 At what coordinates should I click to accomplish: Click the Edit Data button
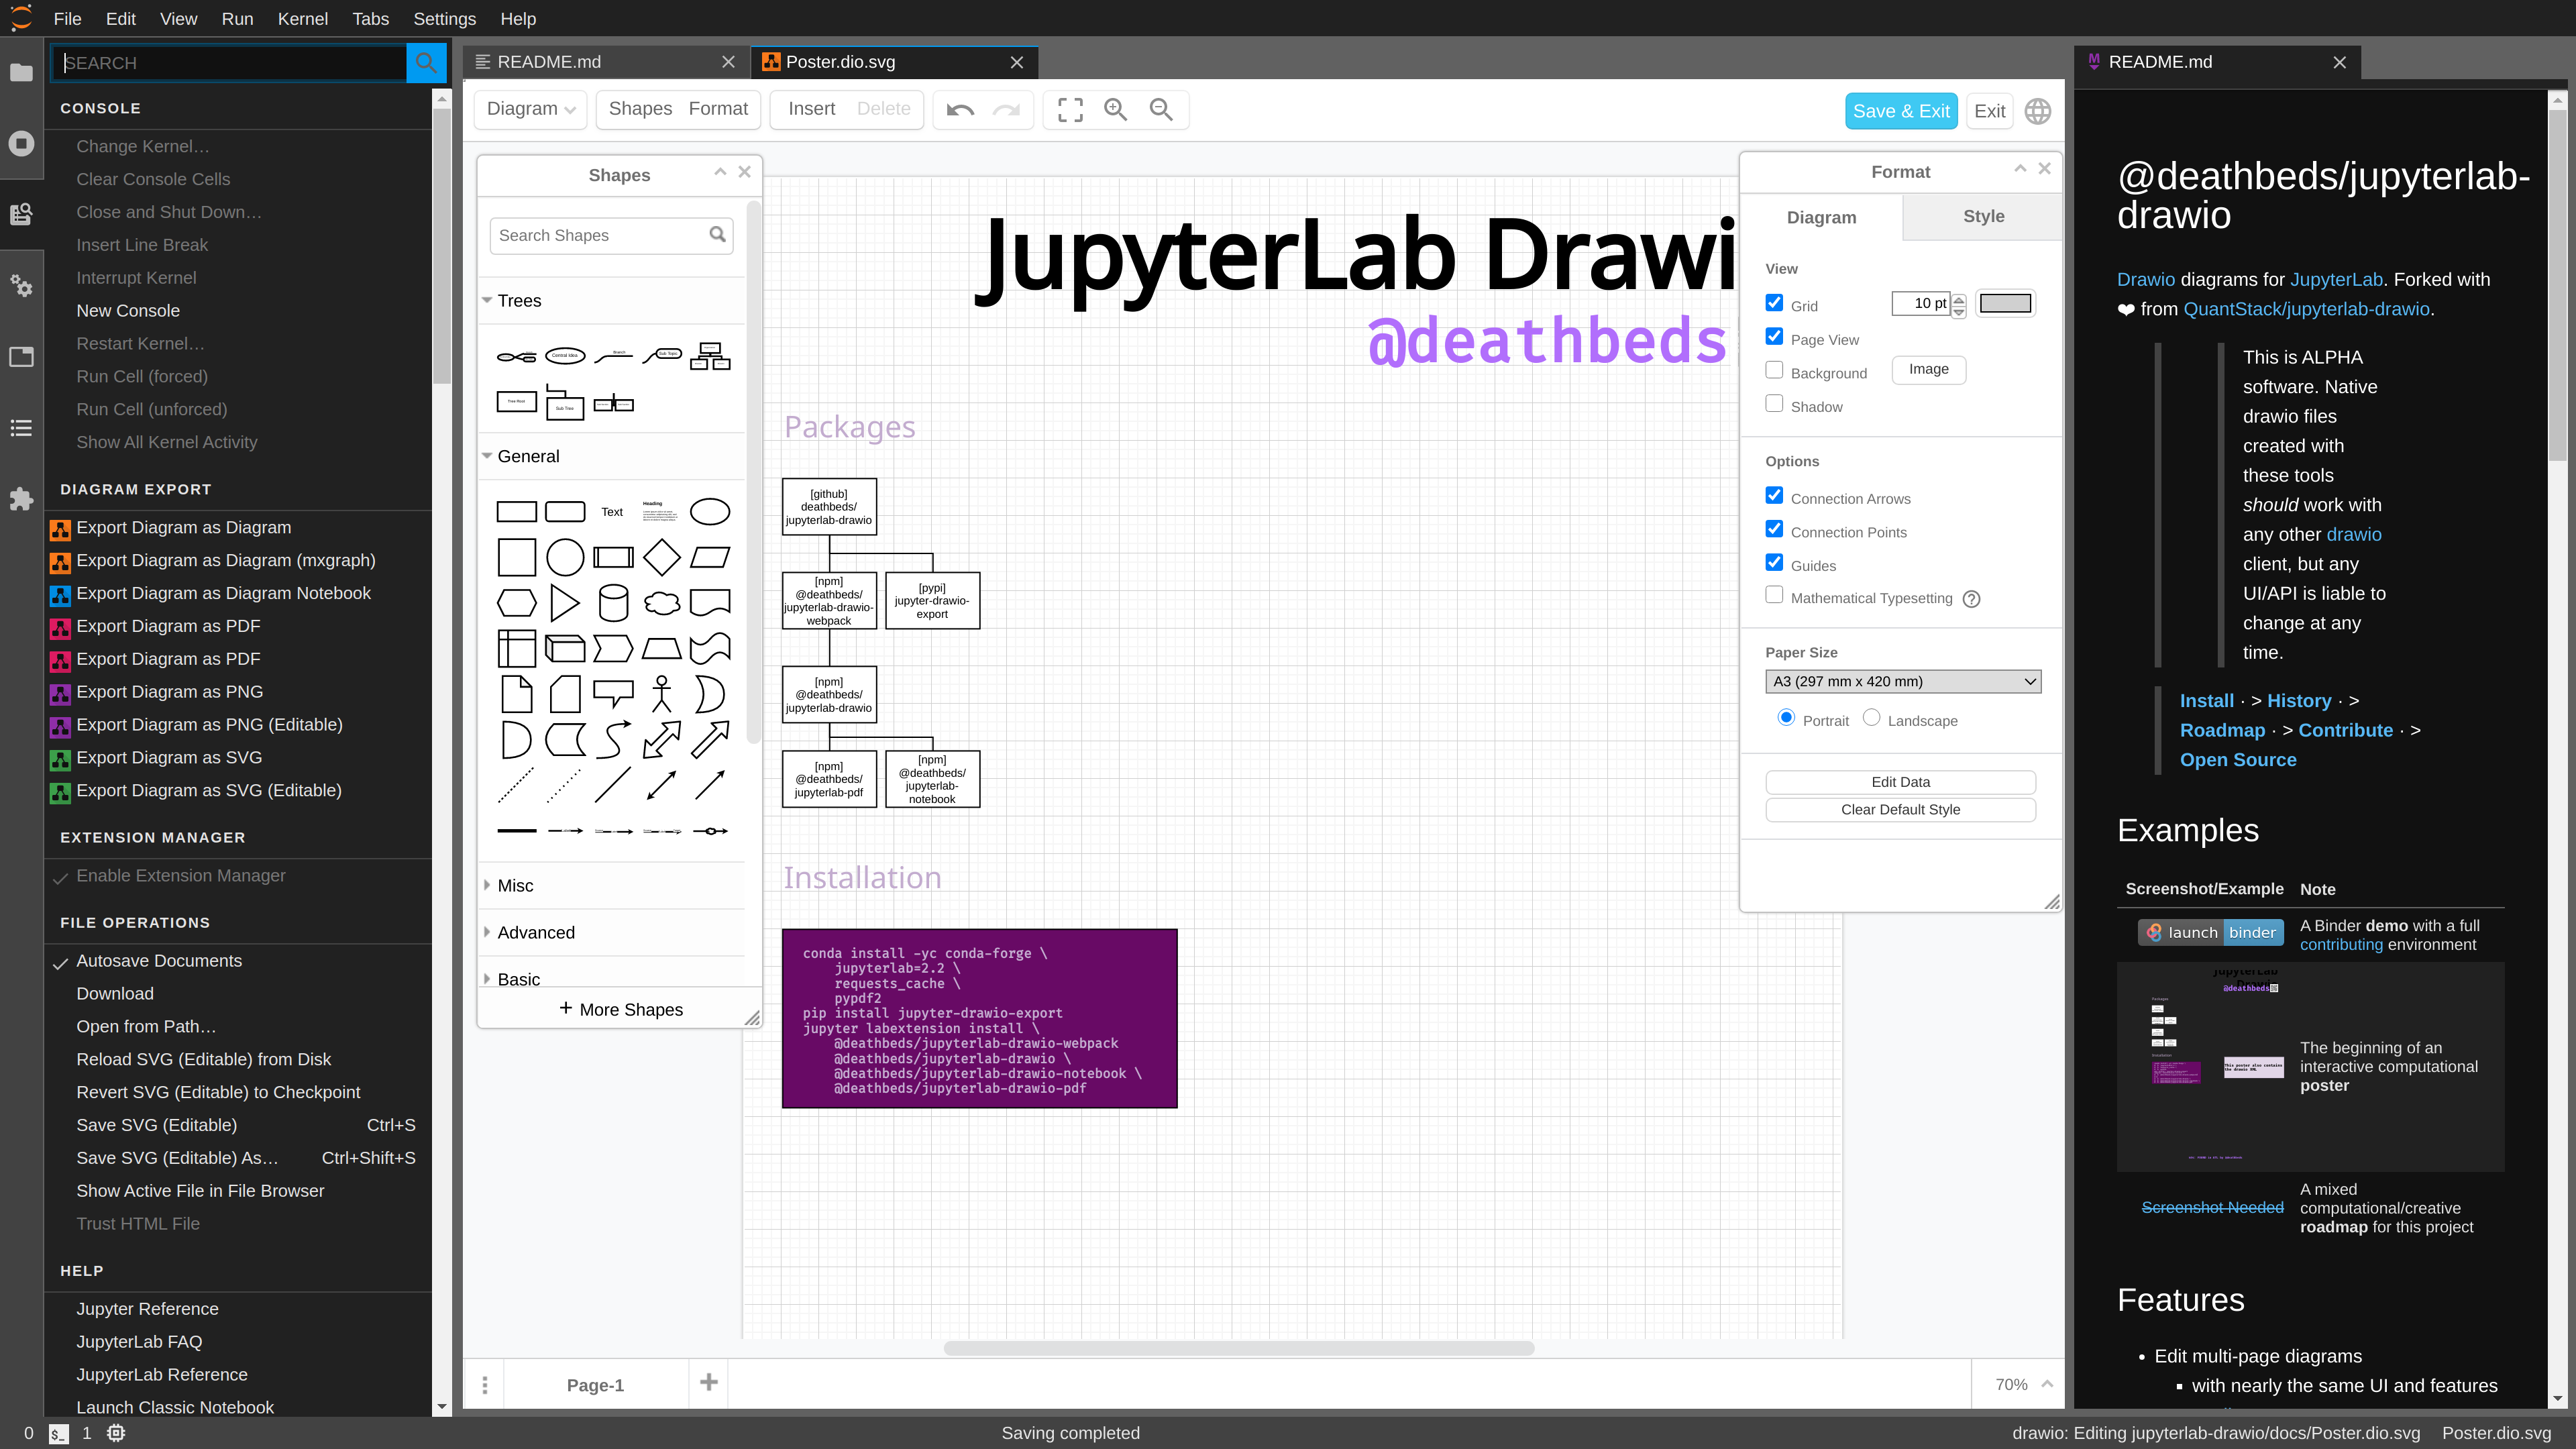[1900, 782]
